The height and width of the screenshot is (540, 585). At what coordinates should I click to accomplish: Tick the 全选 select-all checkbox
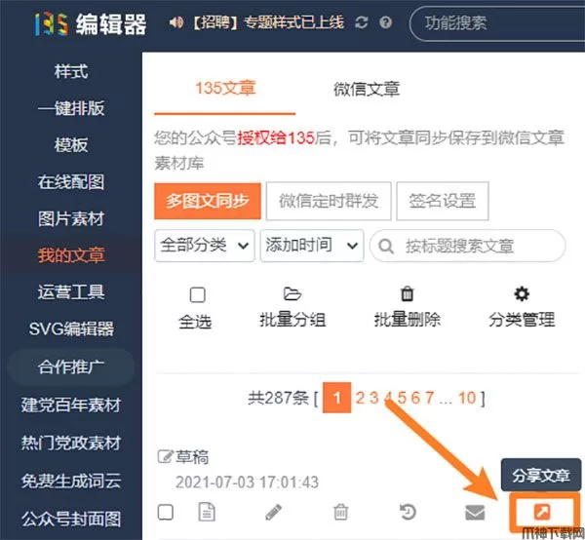coord(197,294)
